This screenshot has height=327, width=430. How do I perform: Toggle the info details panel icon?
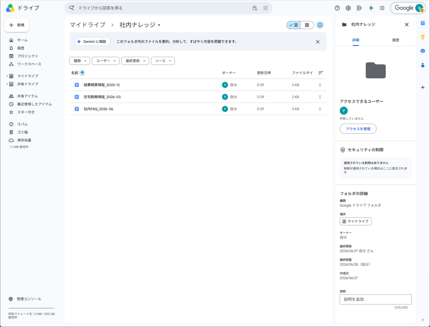[x=320, y=25]
